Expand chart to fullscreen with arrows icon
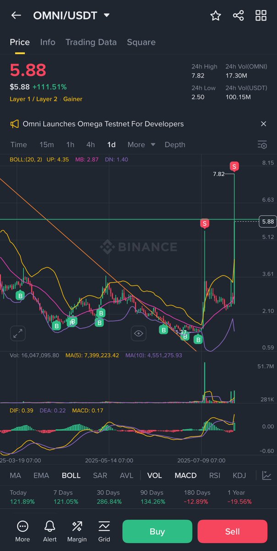 tap(18, 333)
